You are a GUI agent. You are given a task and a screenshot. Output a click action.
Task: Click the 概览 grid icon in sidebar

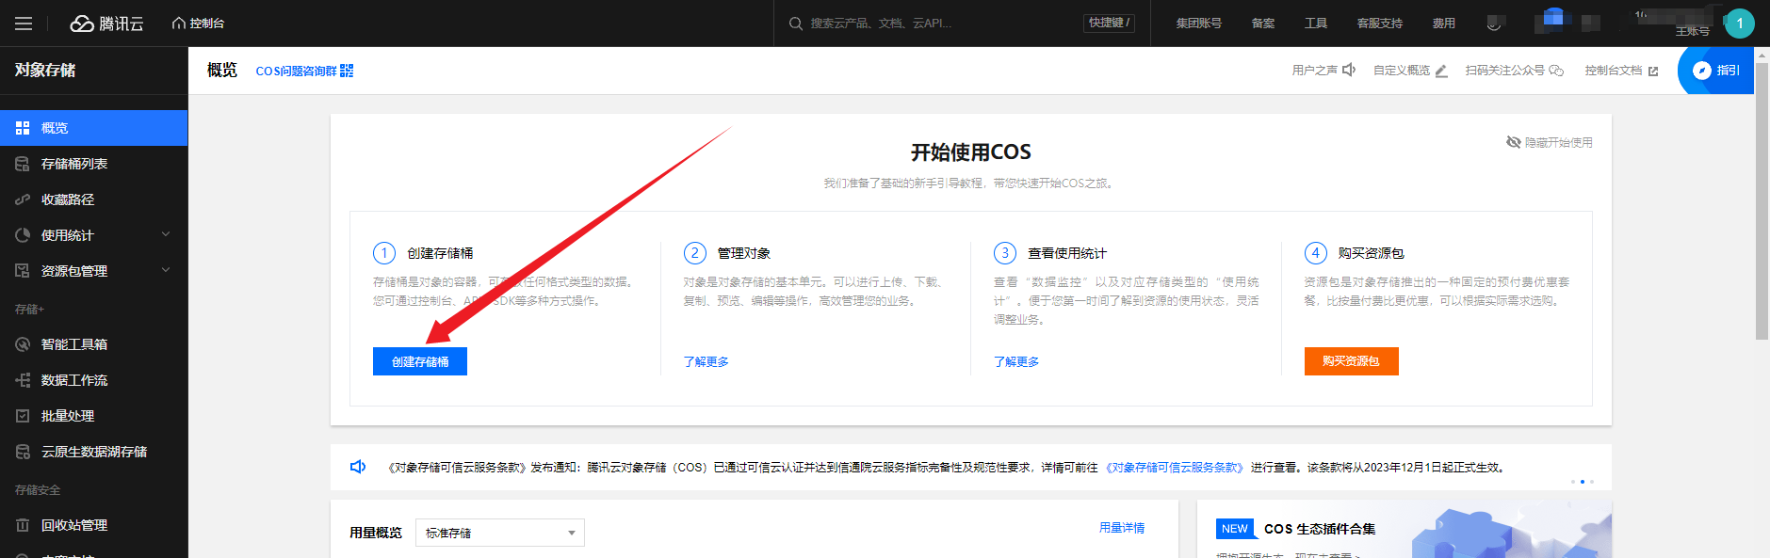pos(23,128)
